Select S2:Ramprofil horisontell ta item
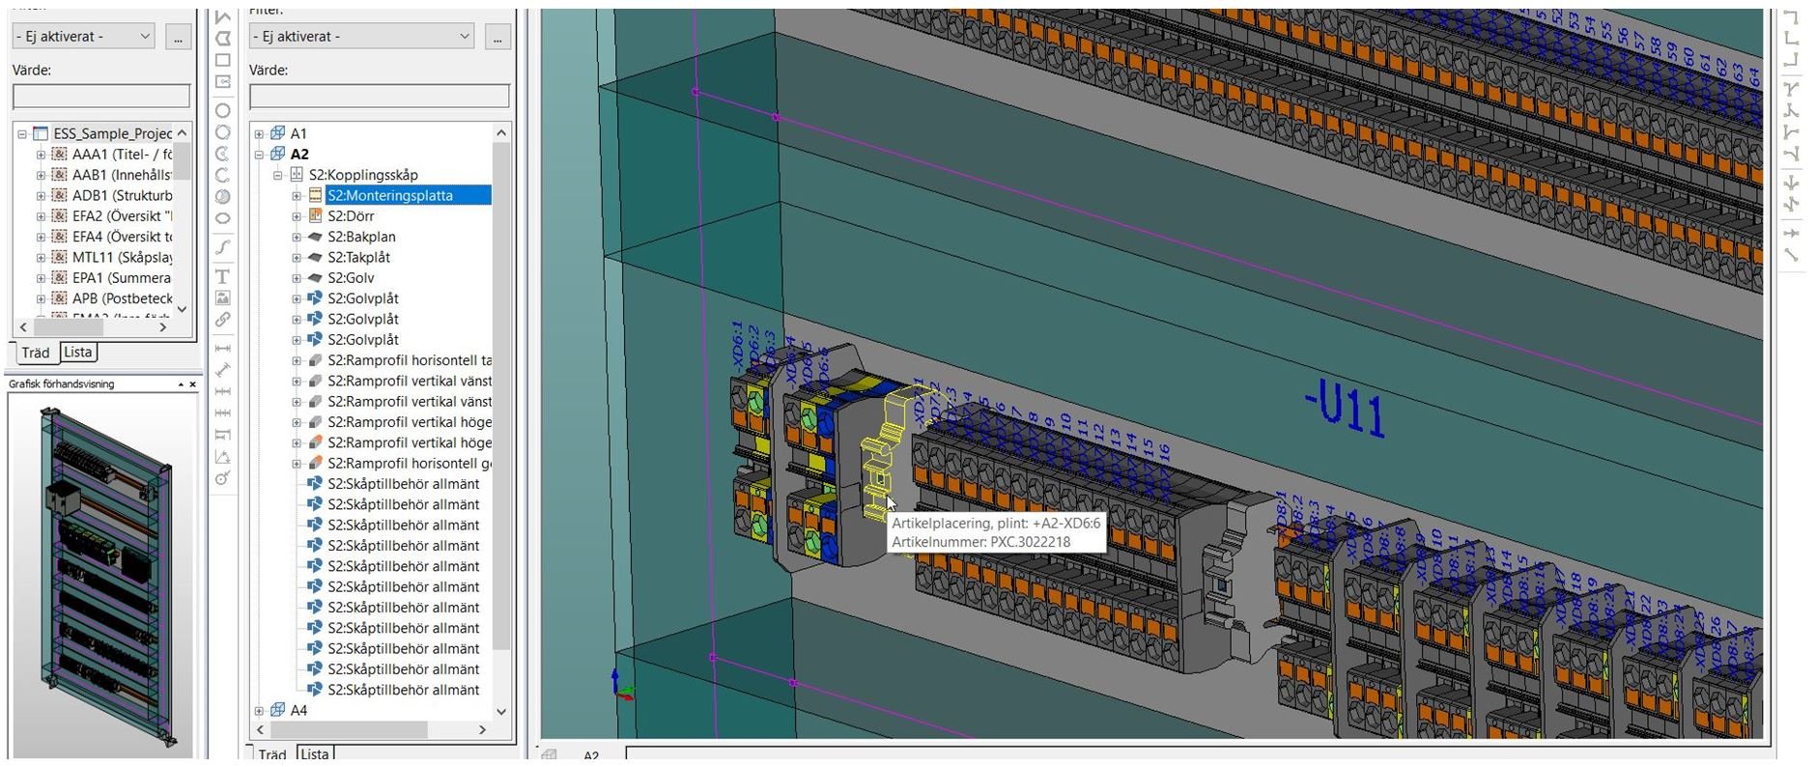The image size is (1816, 767). click(x=409, y=360)
